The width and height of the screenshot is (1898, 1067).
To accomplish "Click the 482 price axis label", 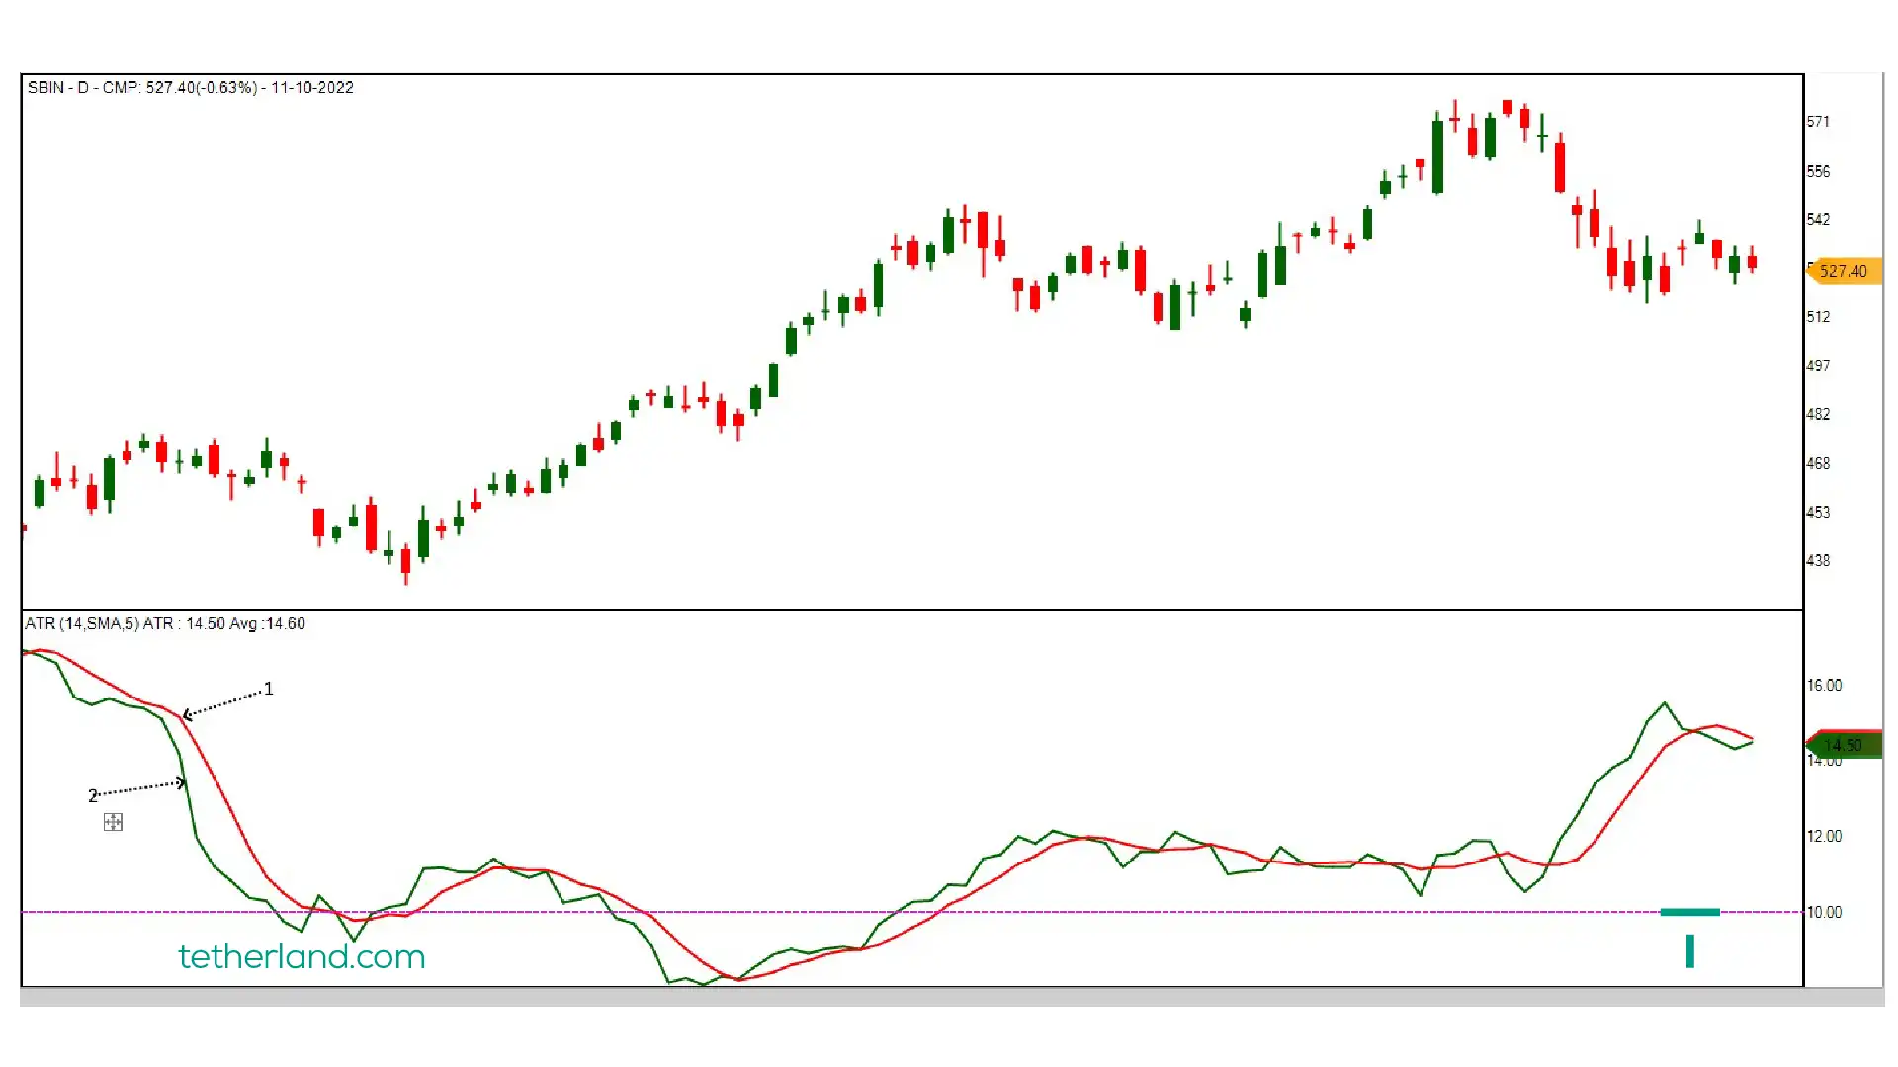I will click(1818, 414).
